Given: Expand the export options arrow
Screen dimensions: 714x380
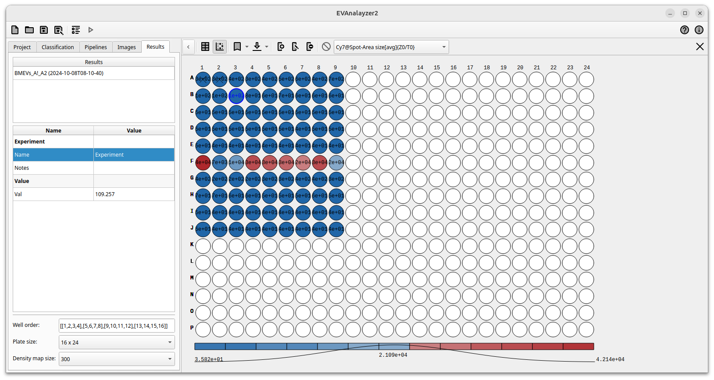Looking at the screenshot, I should pos(267,47).
